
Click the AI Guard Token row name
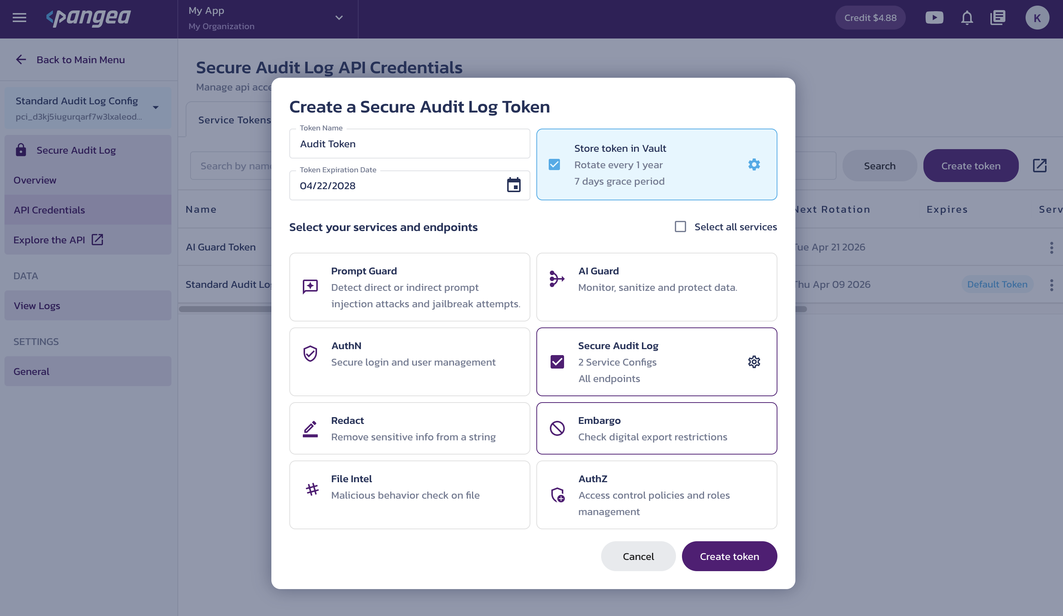pos(220,247)
